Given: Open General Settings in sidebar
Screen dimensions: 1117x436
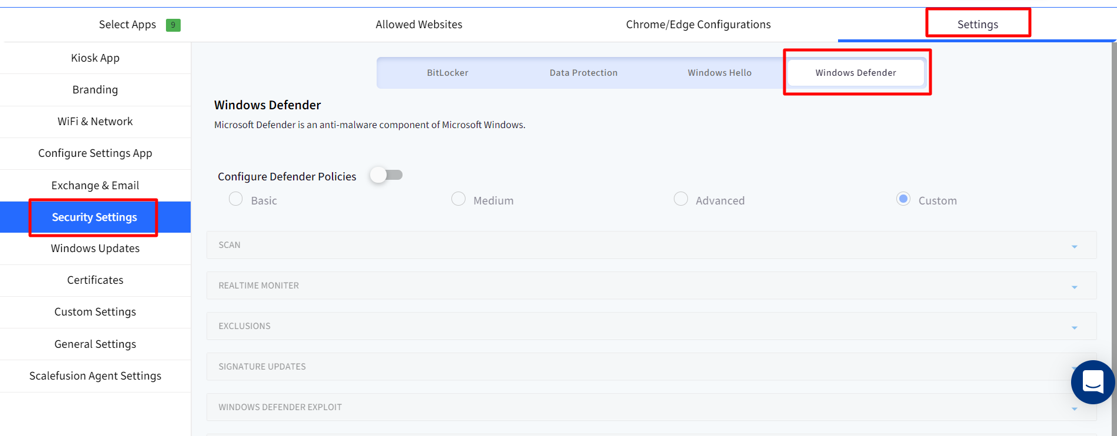Looking at the screenshot, I should pyautogui.click(x=95, y=344).
